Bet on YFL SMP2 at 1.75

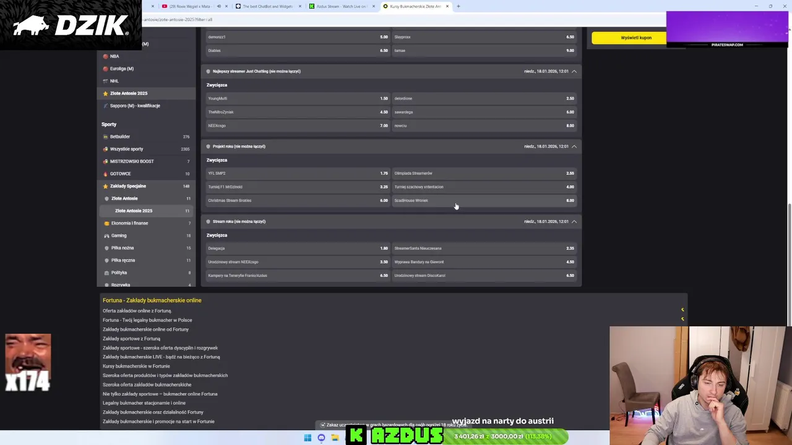[x=298, y=173]
